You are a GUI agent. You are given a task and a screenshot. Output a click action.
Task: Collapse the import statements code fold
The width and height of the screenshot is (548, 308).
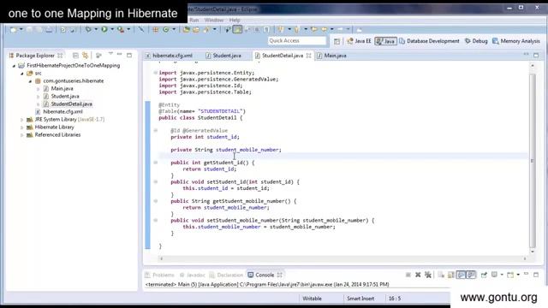tap(156, 73)
